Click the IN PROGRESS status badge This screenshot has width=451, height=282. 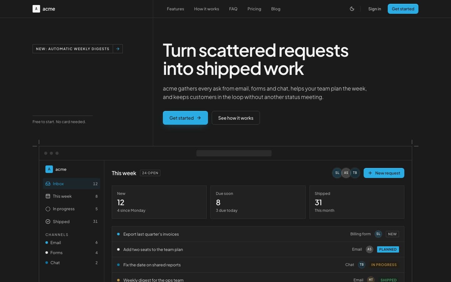pyautogui.click(x=384, y=265)
